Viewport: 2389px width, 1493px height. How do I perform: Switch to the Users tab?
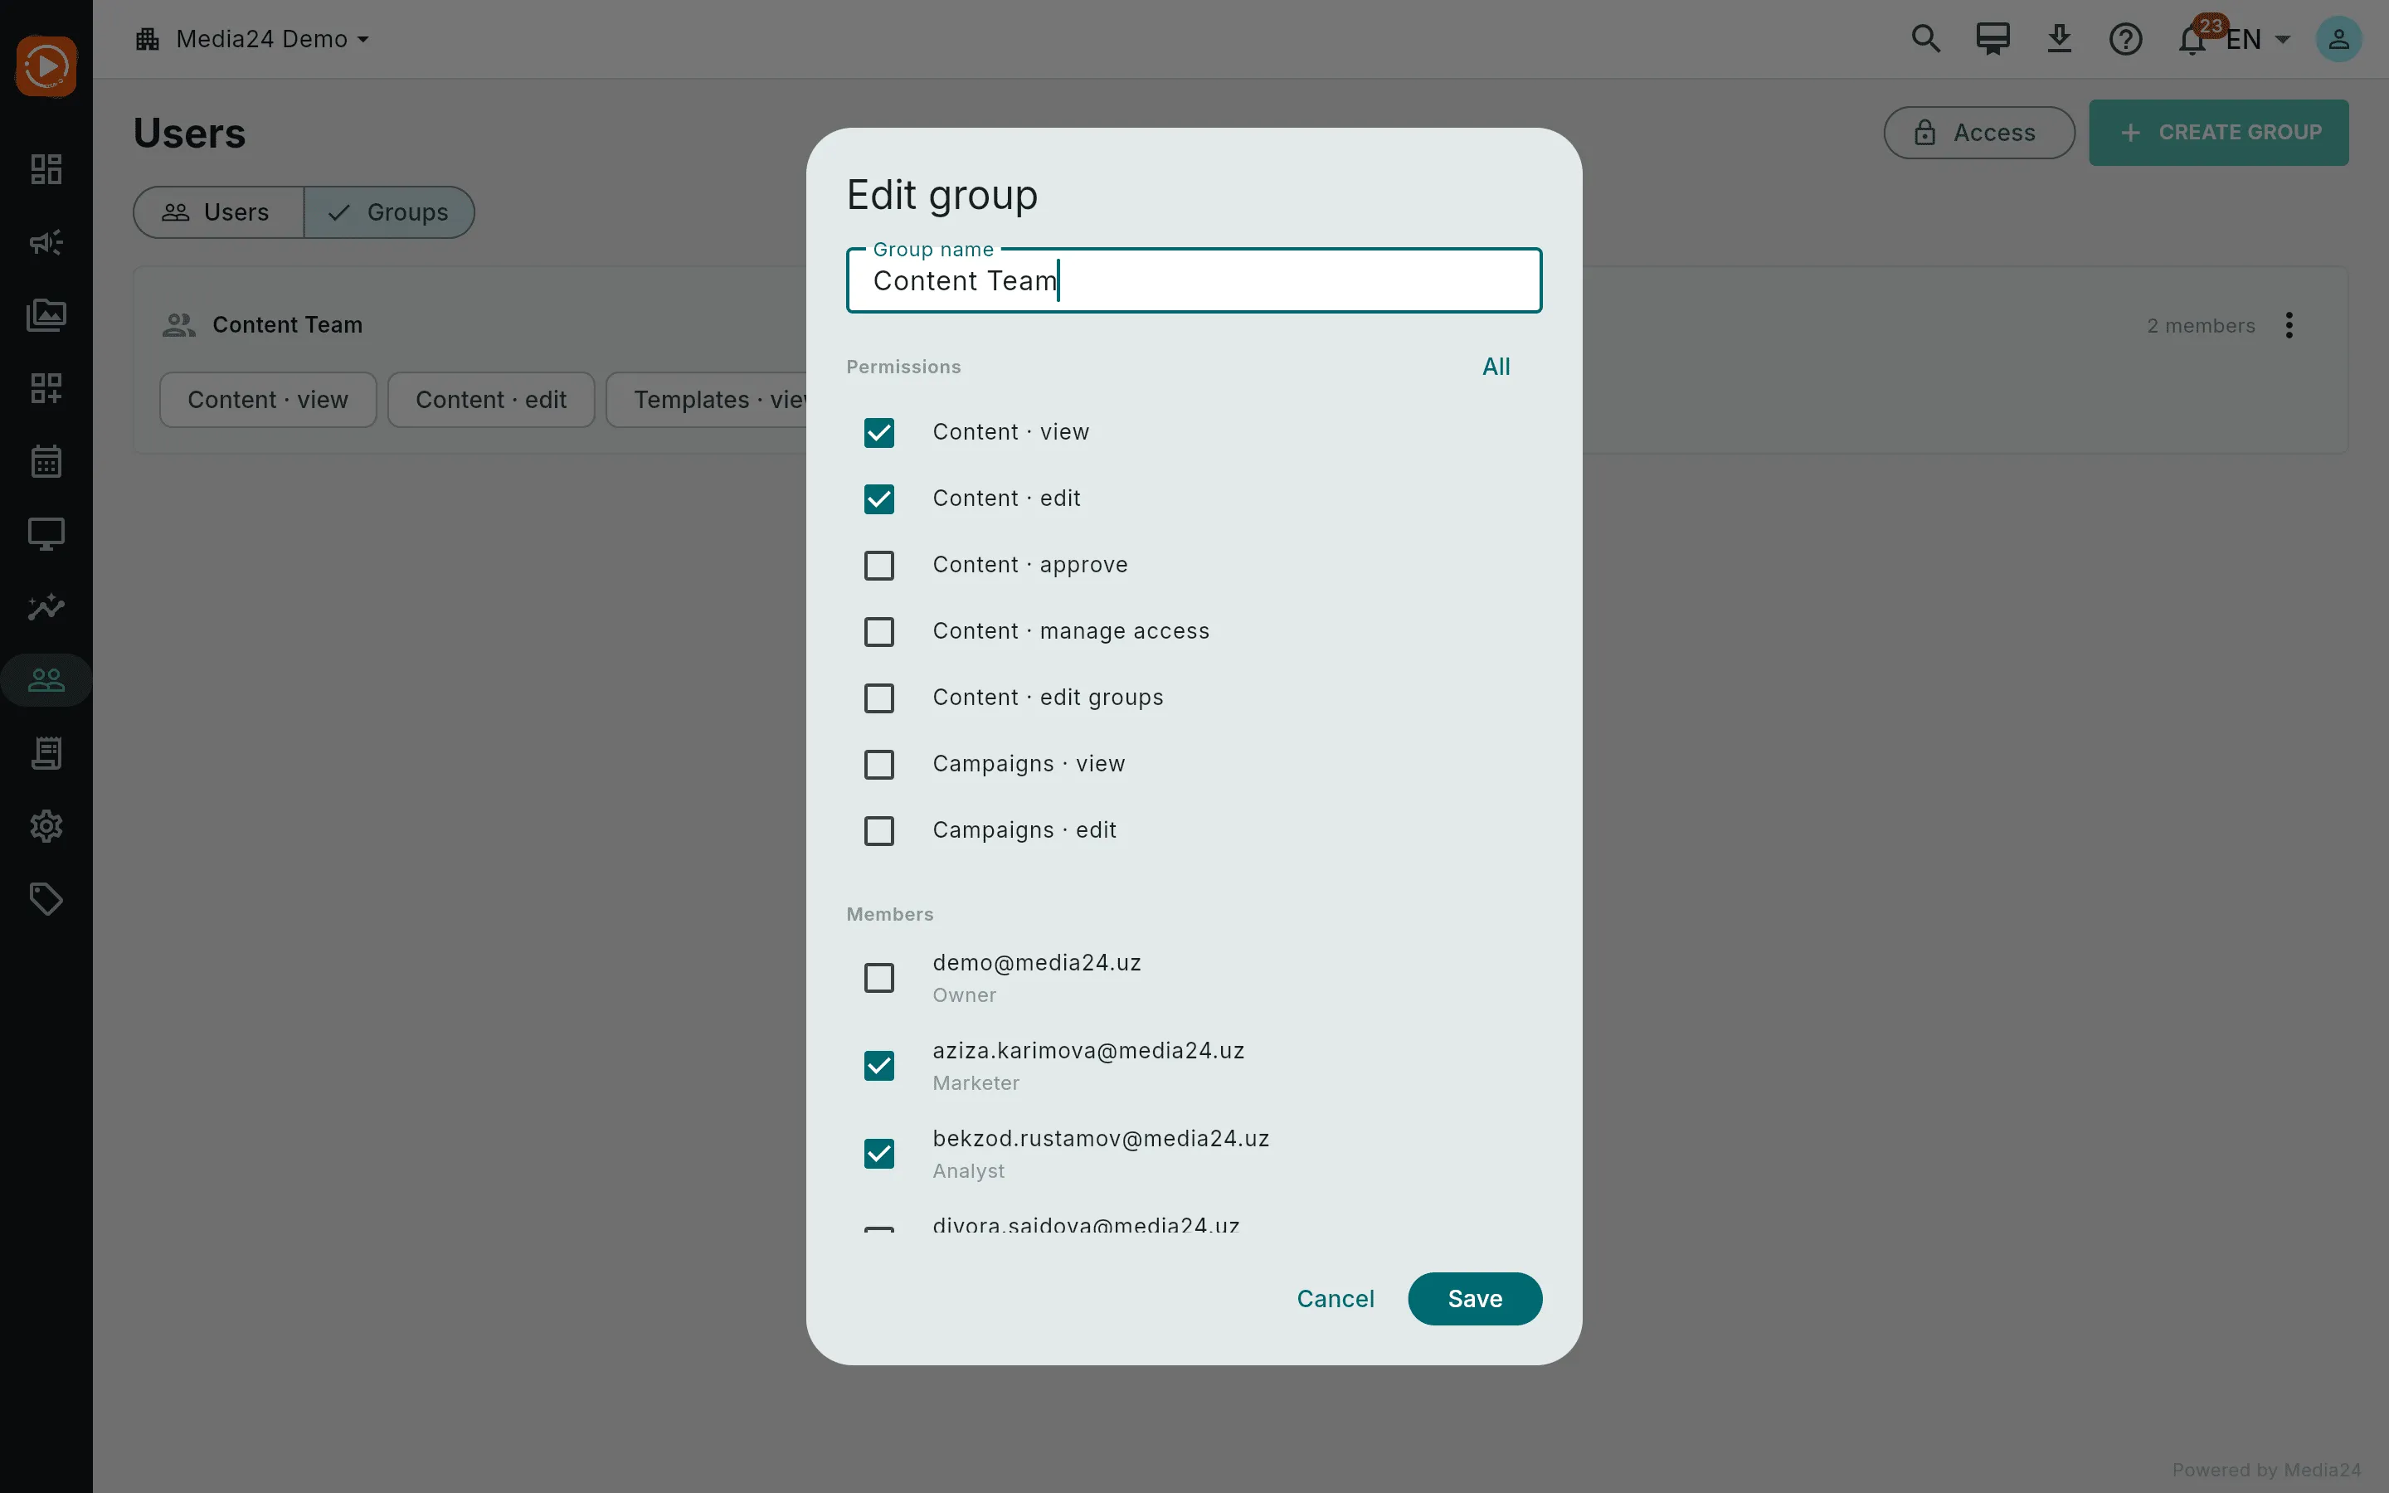(218, 212)
